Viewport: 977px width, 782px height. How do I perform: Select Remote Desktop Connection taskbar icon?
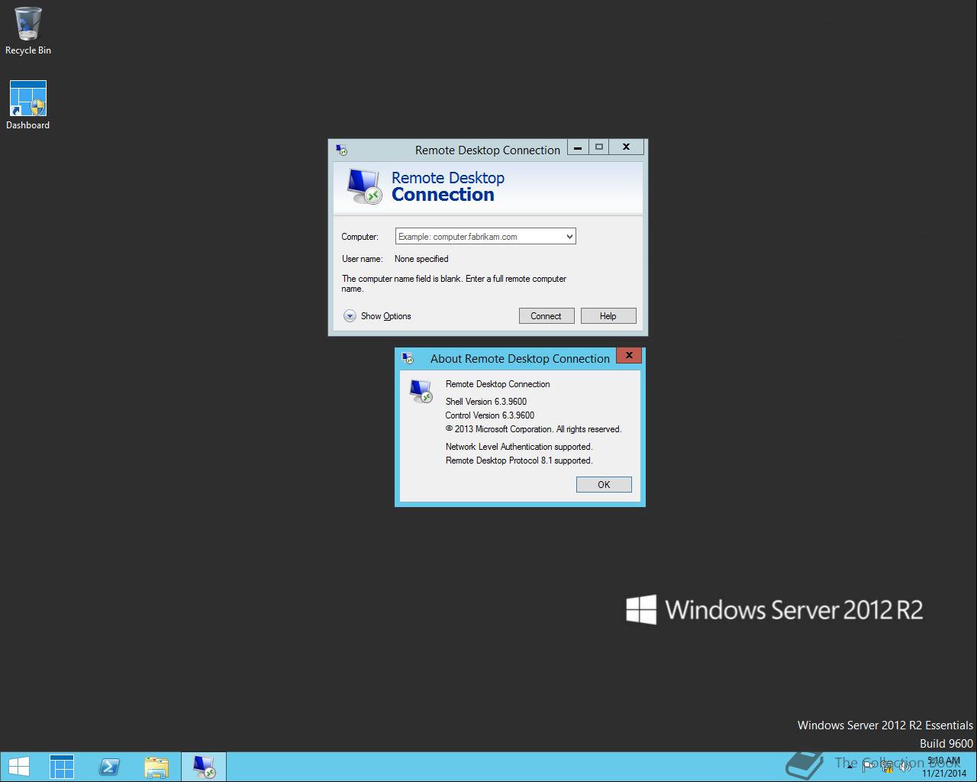pyautogui.click(x=204, y=767)
